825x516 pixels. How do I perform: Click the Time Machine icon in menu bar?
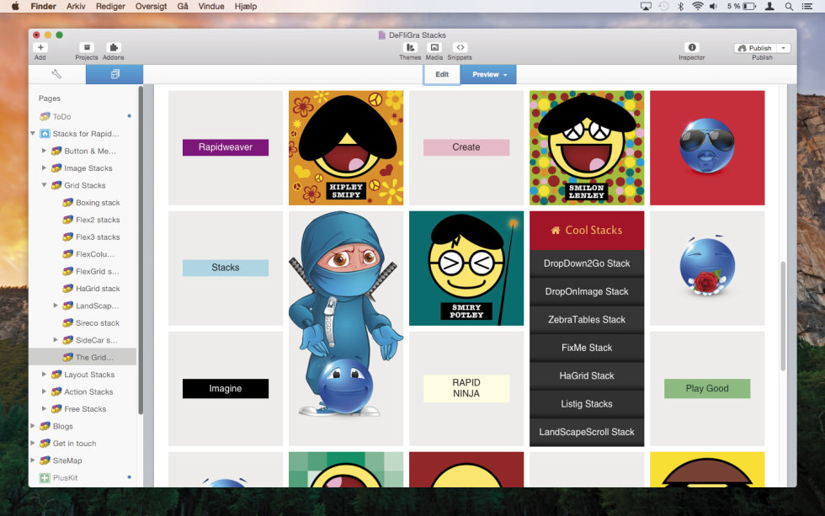pos(663,6)
